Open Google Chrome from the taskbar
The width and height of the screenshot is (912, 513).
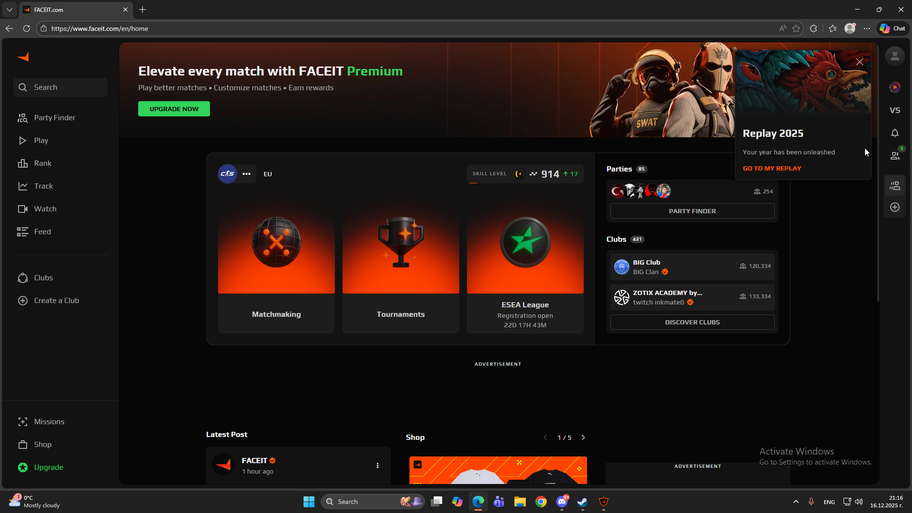coord(541,502)
